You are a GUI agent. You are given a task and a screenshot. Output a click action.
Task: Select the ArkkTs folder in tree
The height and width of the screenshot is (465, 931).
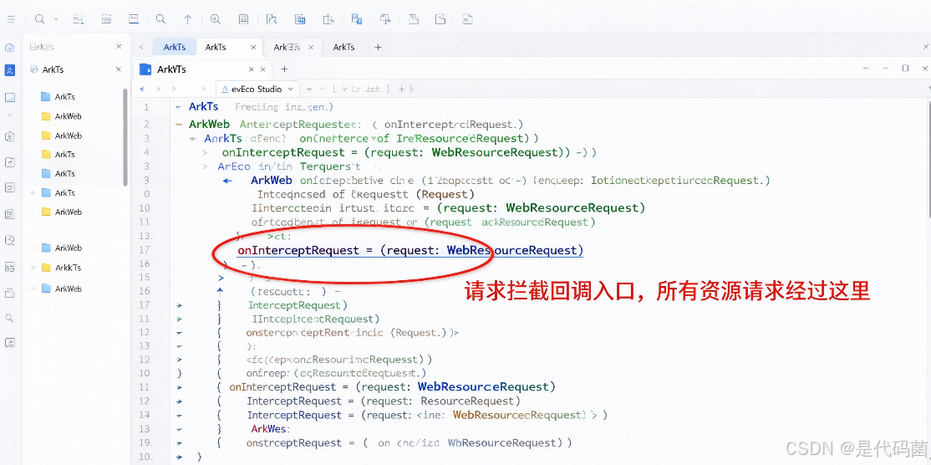pos(61,268)
